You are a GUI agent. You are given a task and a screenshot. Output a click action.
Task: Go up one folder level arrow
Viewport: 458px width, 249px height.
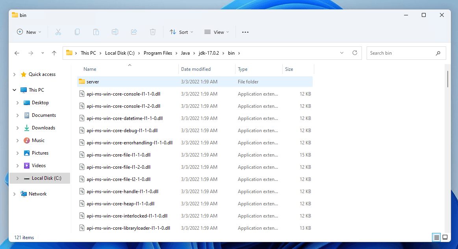point(54,53)
